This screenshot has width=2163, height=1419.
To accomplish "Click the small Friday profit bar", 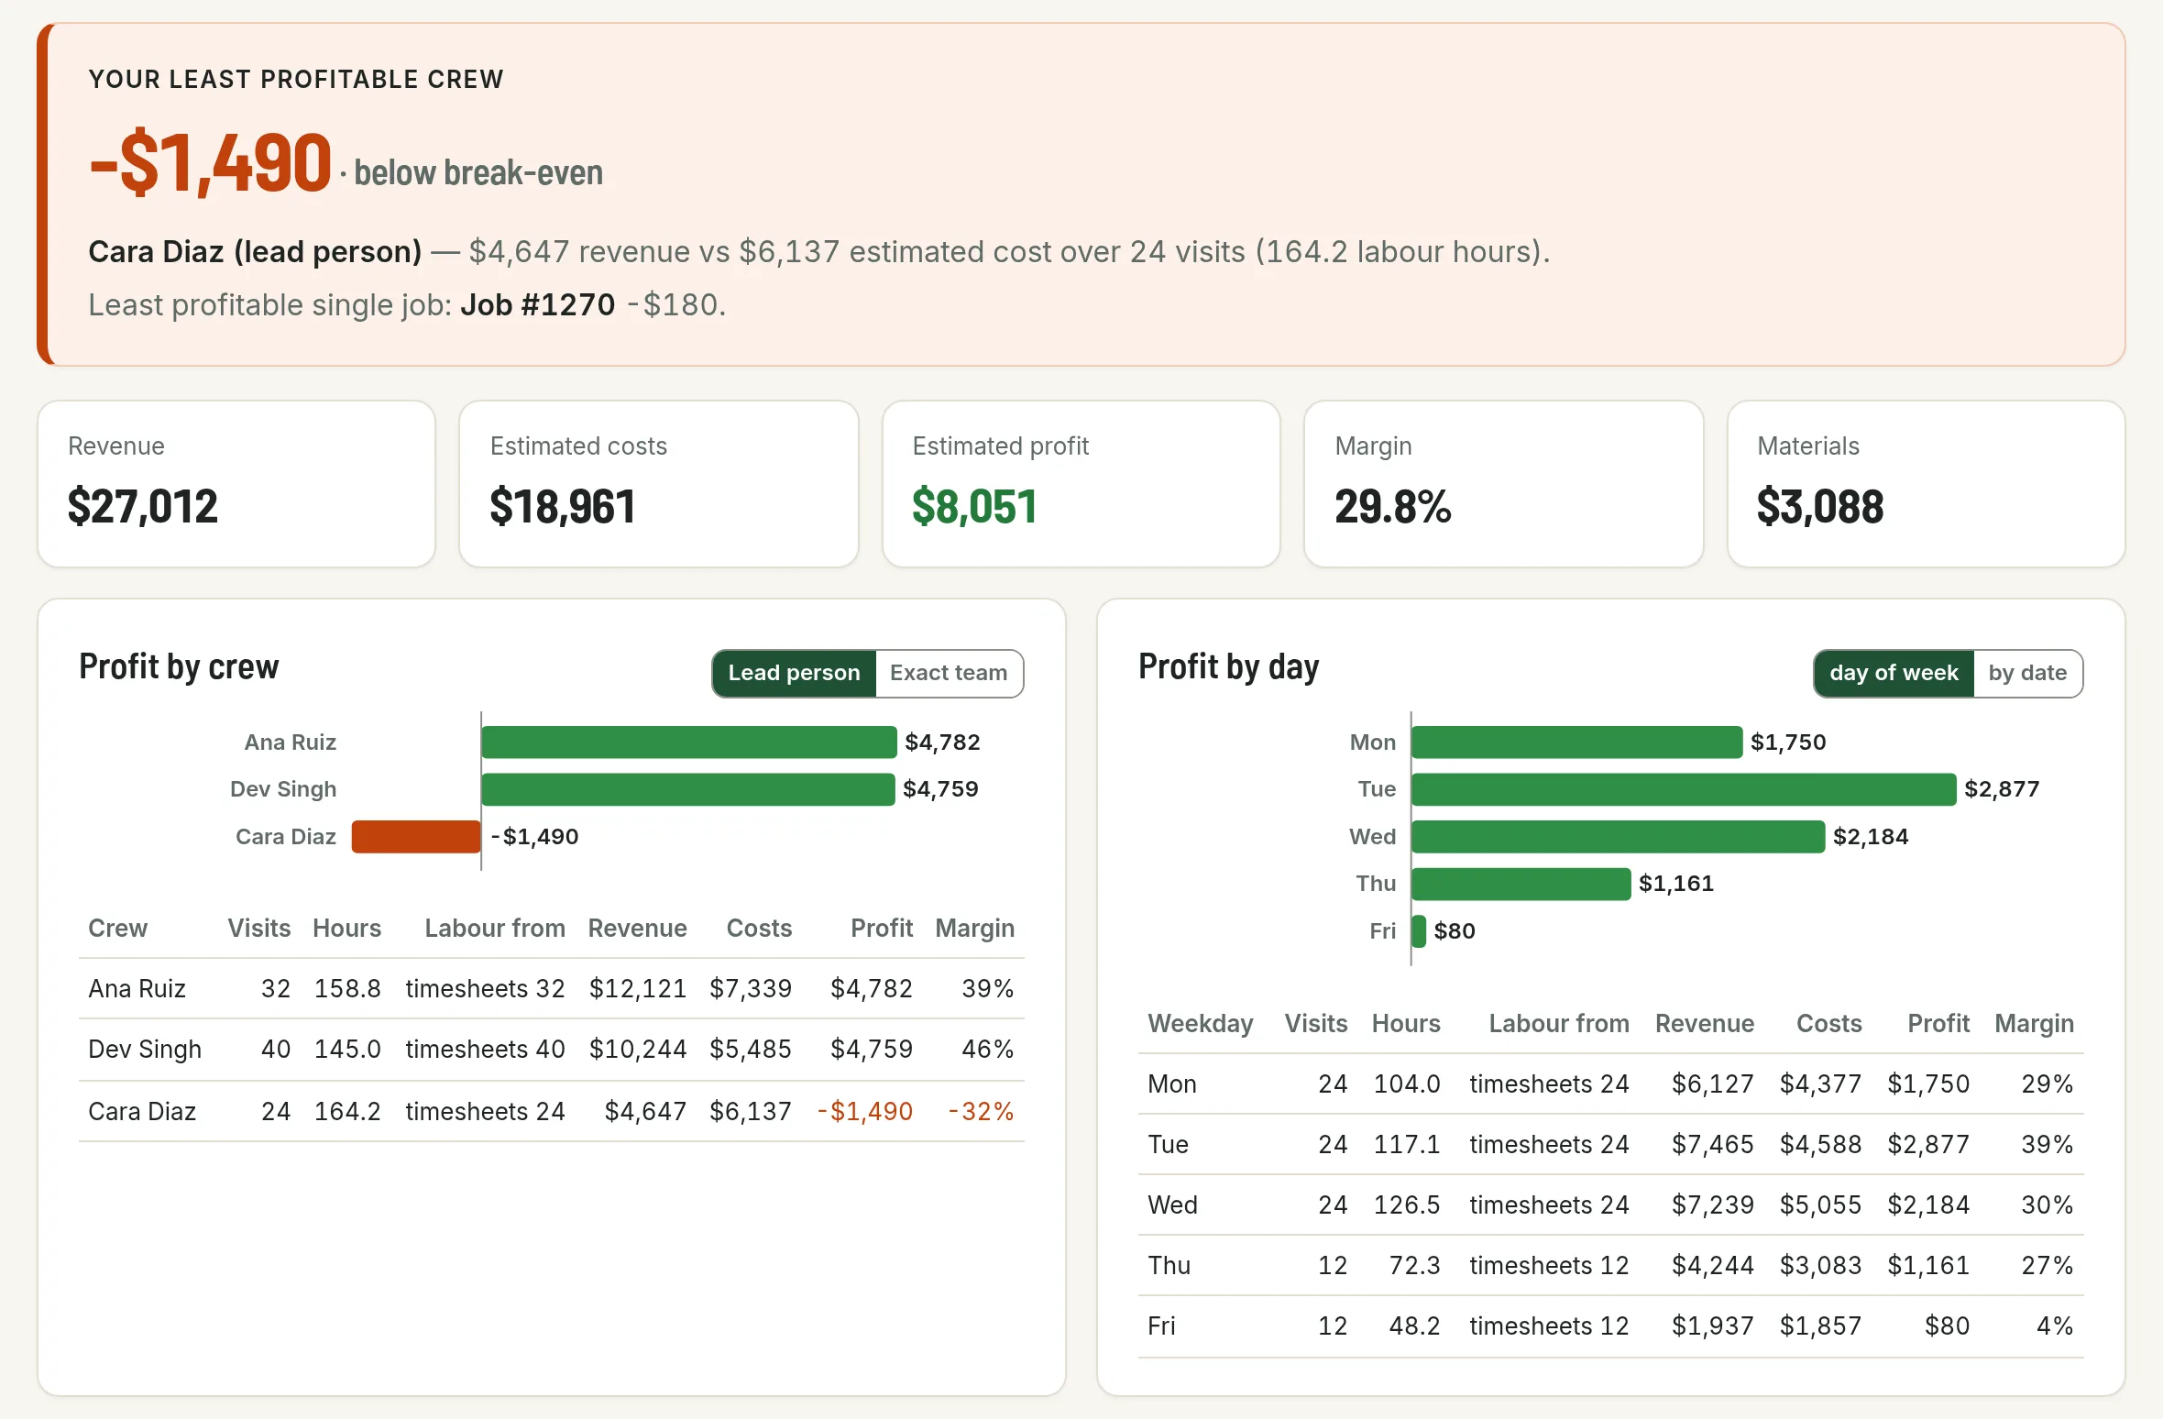I will click(1419, 931).
